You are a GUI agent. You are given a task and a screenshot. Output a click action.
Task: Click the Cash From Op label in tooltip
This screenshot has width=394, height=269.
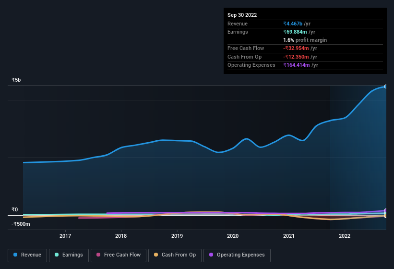(x=244, y=57)
